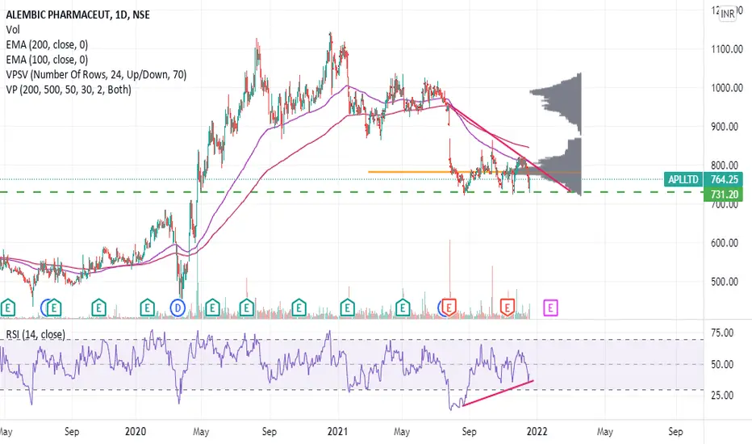Image resolution: width=752 pixels, height=444 pixels.
Task: Click the 2021 label on time axis
Action: (337, 432)
